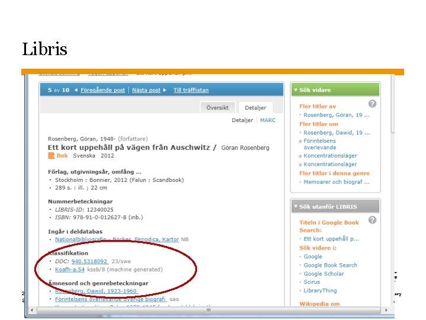Open Koafh-a.54 classification link
The image size is (426, 320).
coord(70,270)
